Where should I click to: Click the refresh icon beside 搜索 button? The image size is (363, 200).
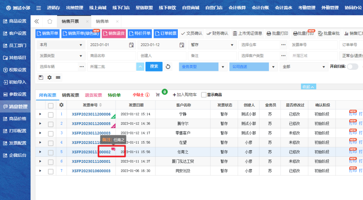click(x=168, y=67)
